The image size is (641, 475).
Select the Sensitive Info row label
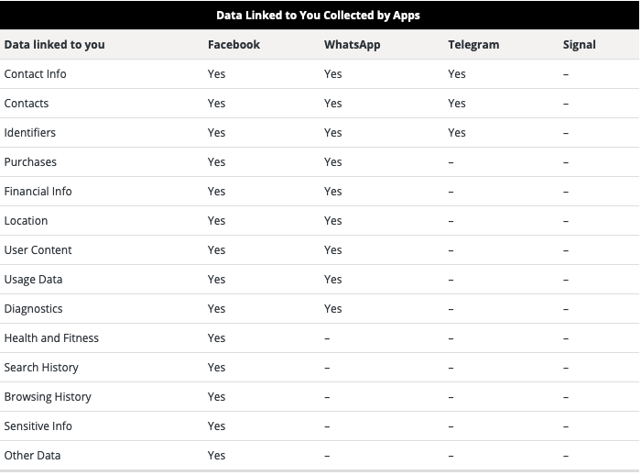click(38, 426)
